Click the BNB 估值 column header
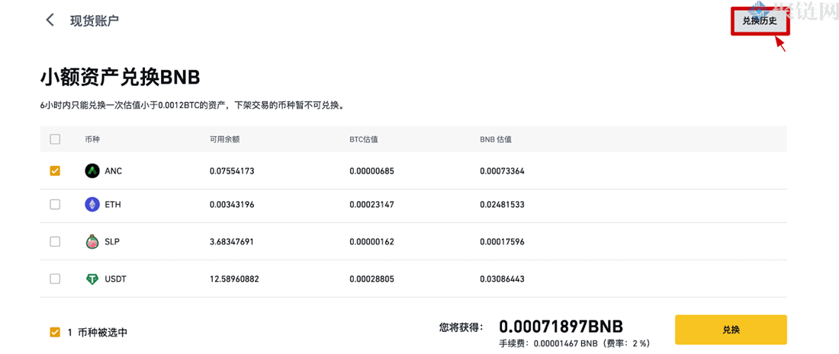The height and width of the screenshot is (354, 839). click(x=496, y=139)
